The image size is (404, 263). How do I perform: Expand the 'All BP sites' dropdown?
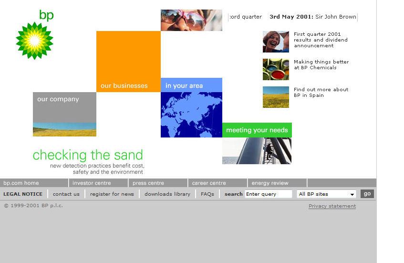[x=326, y=194]
